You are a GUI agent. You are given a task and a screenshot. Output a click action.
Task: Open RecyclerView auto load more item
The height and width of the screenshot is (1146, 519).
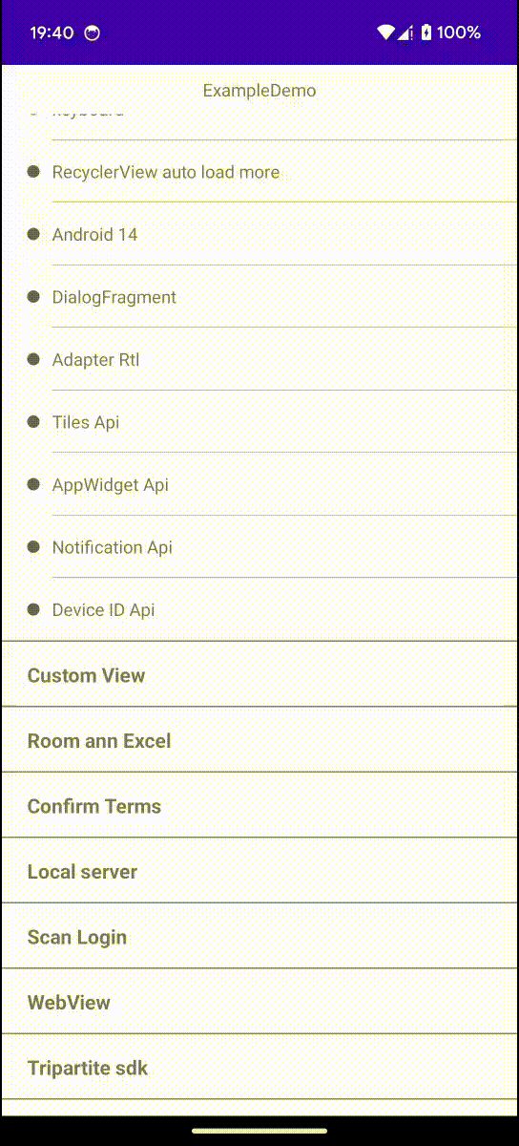tap(259, 172)
